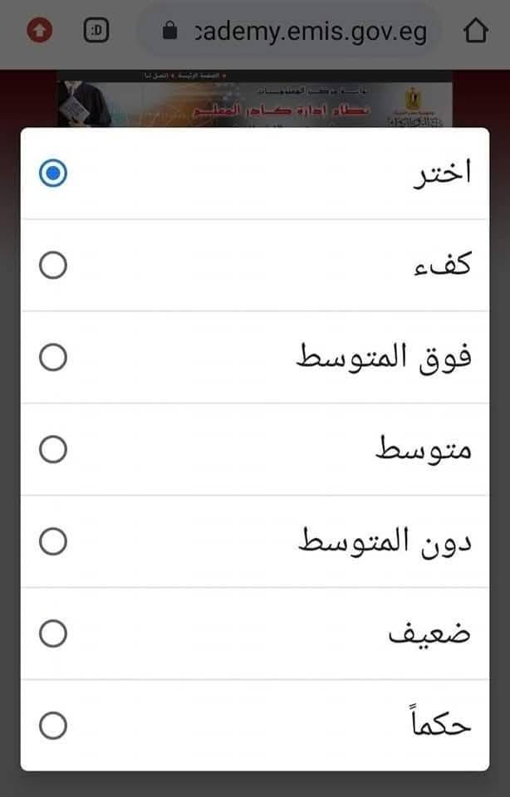The image size is (510, 797).
Task: Click the emis.gov.eg address bar
Action: 310,32
